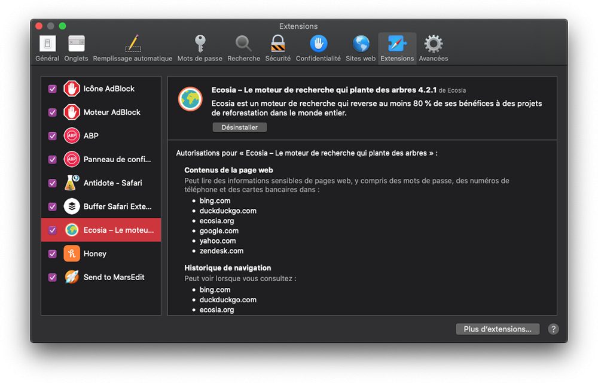Open the Onglets preferences pane

76,48
